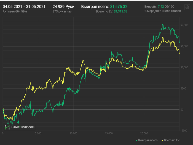Image resolution: width=193 pixels, height=145 pixels.
Task: Click the $1,000 y-axis label
Action: (x=184, y=67)
